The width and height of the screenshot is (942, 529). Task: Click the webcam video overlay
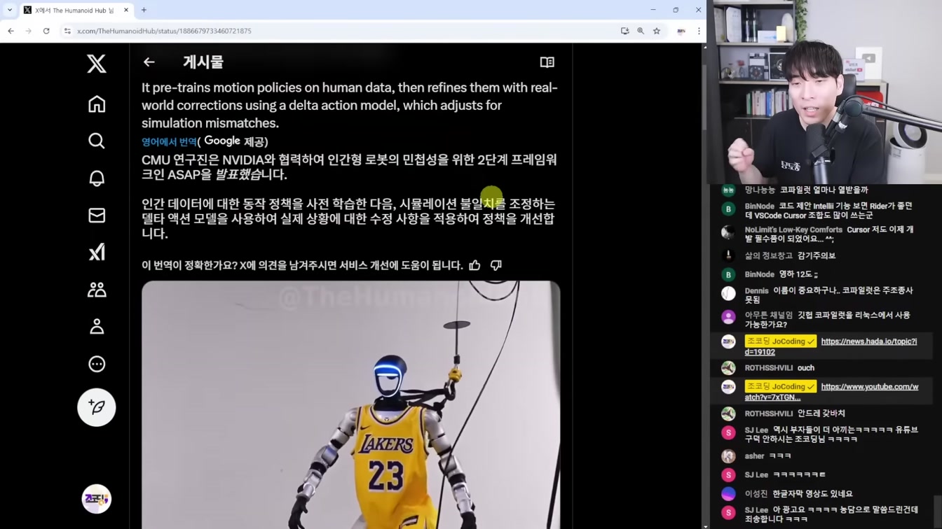(824, 92)
